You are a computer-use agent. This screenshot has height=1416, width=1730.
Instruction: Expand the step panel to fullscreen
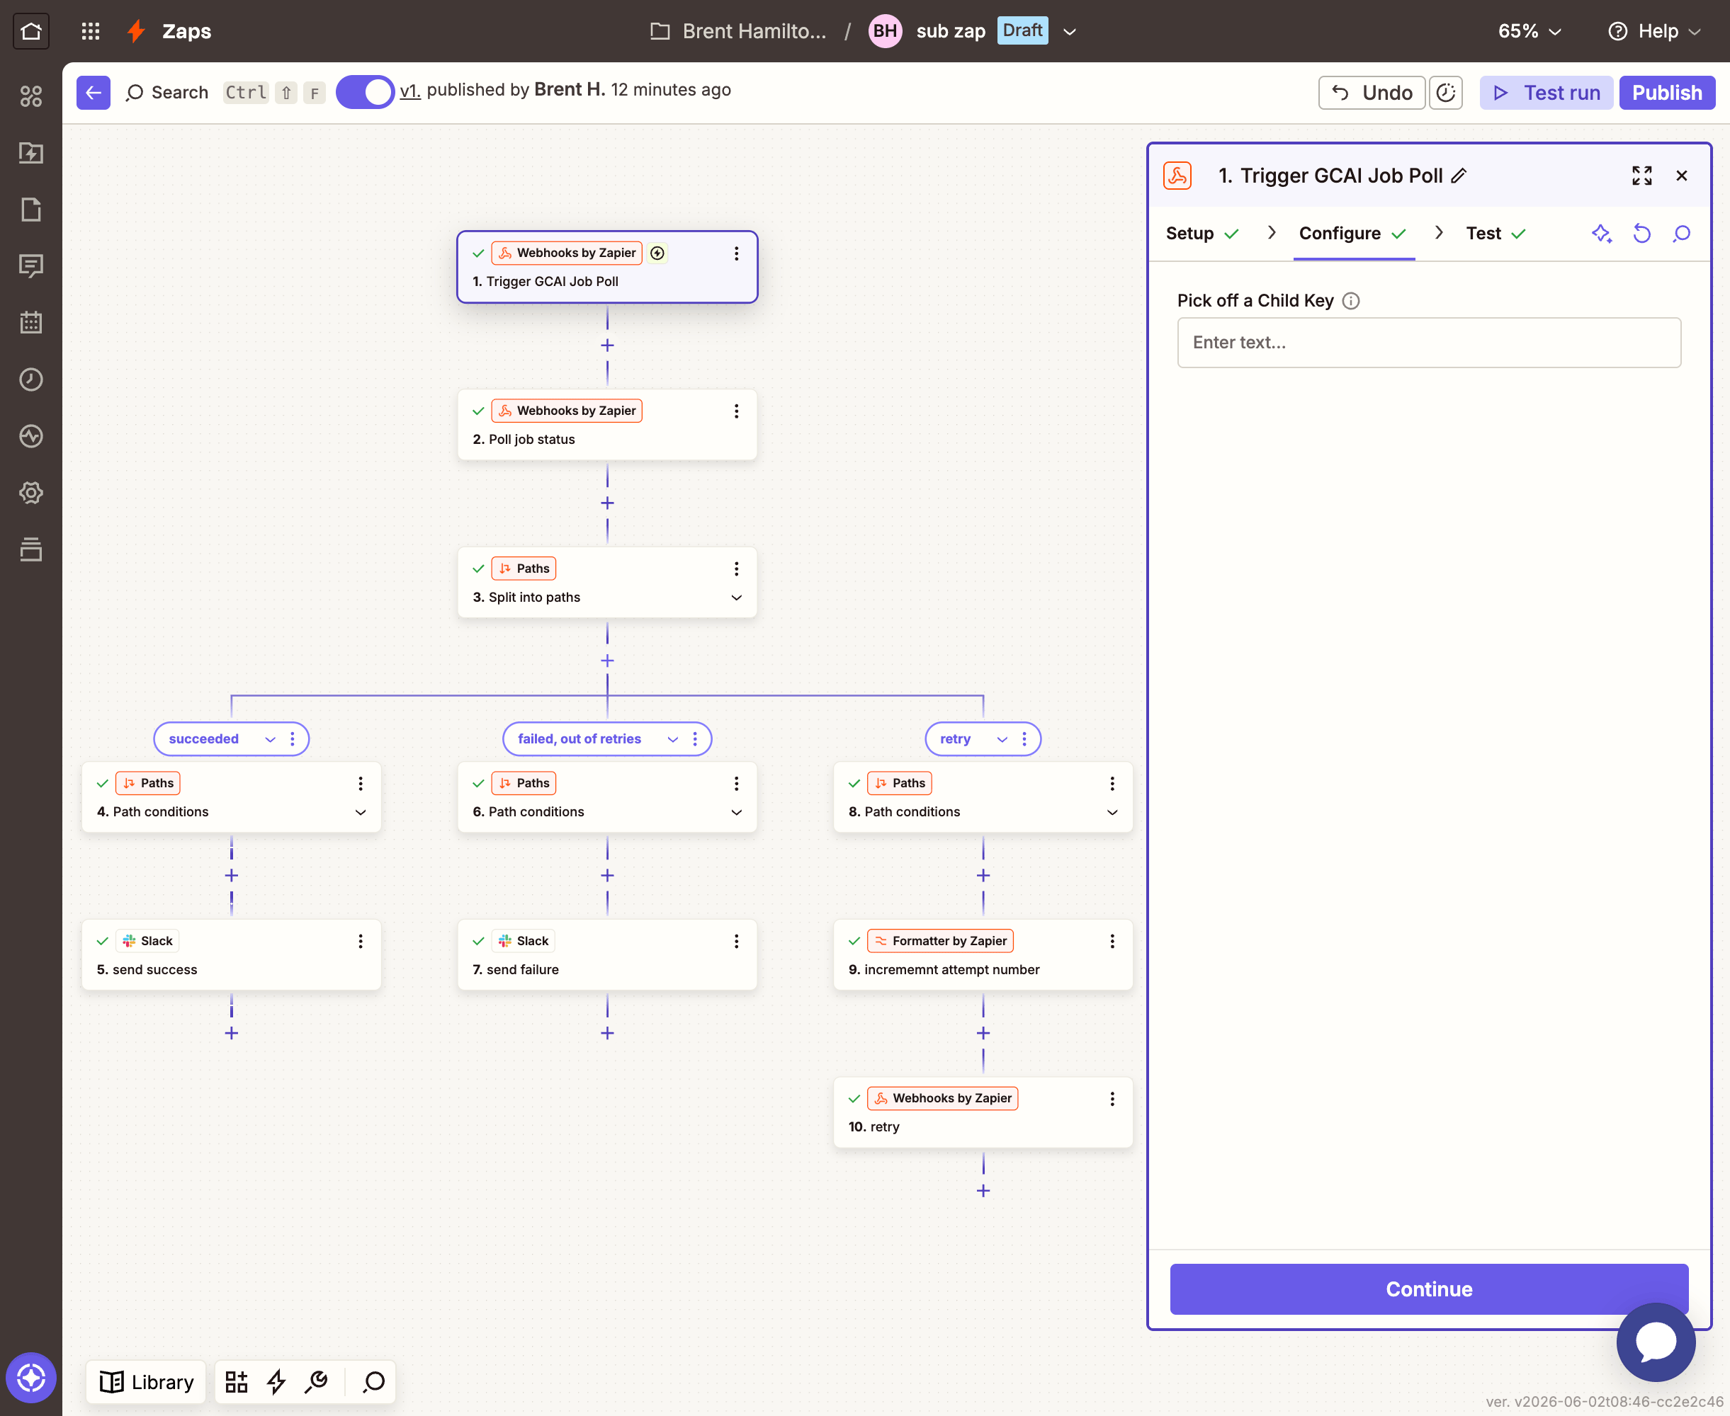pos(1642,176)
